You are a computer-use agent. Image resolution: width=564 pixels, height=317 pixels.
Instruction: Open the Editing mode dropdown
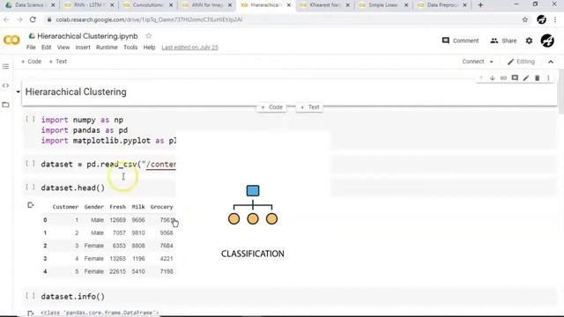click(x=521, y=62)
